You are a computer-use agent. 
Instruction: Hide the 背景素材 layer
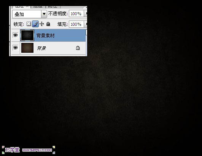16,35
